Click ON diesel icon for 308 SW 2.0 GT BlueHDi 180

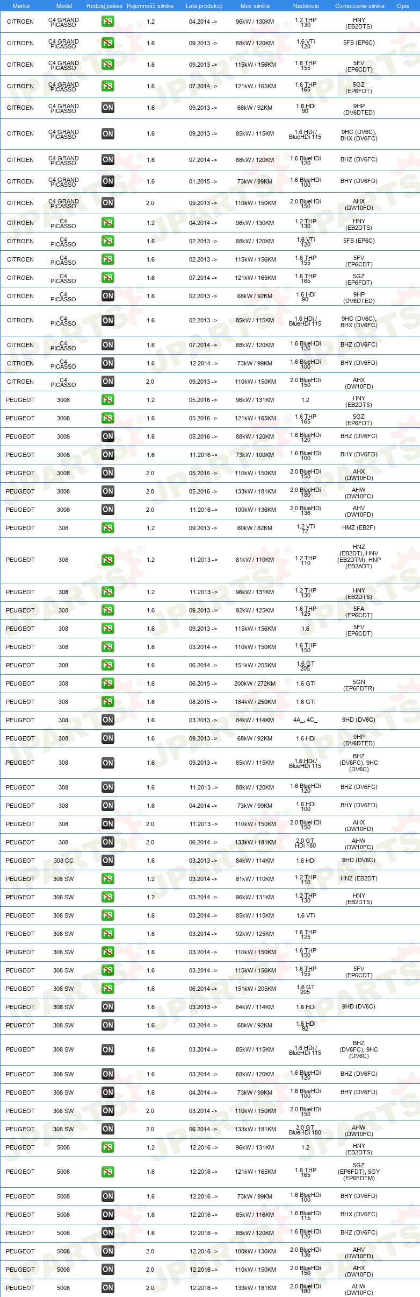108,1129
